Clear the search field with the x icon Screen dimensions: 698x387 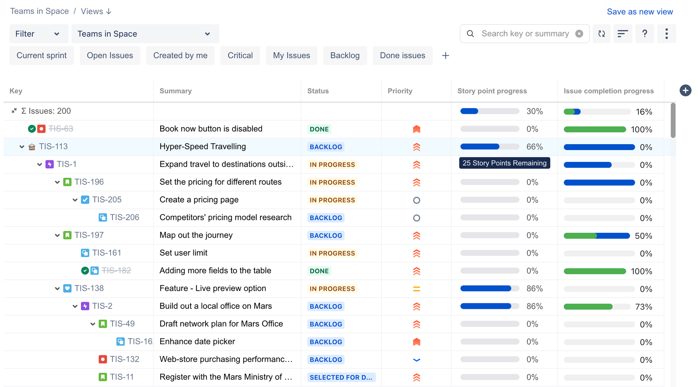579,34
